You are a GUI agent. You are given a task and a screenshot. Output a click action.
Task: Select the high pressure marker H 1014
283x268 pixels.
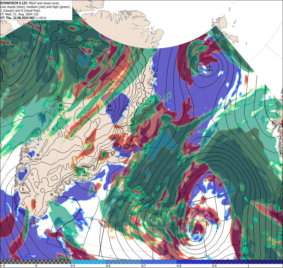click(61, 107)
